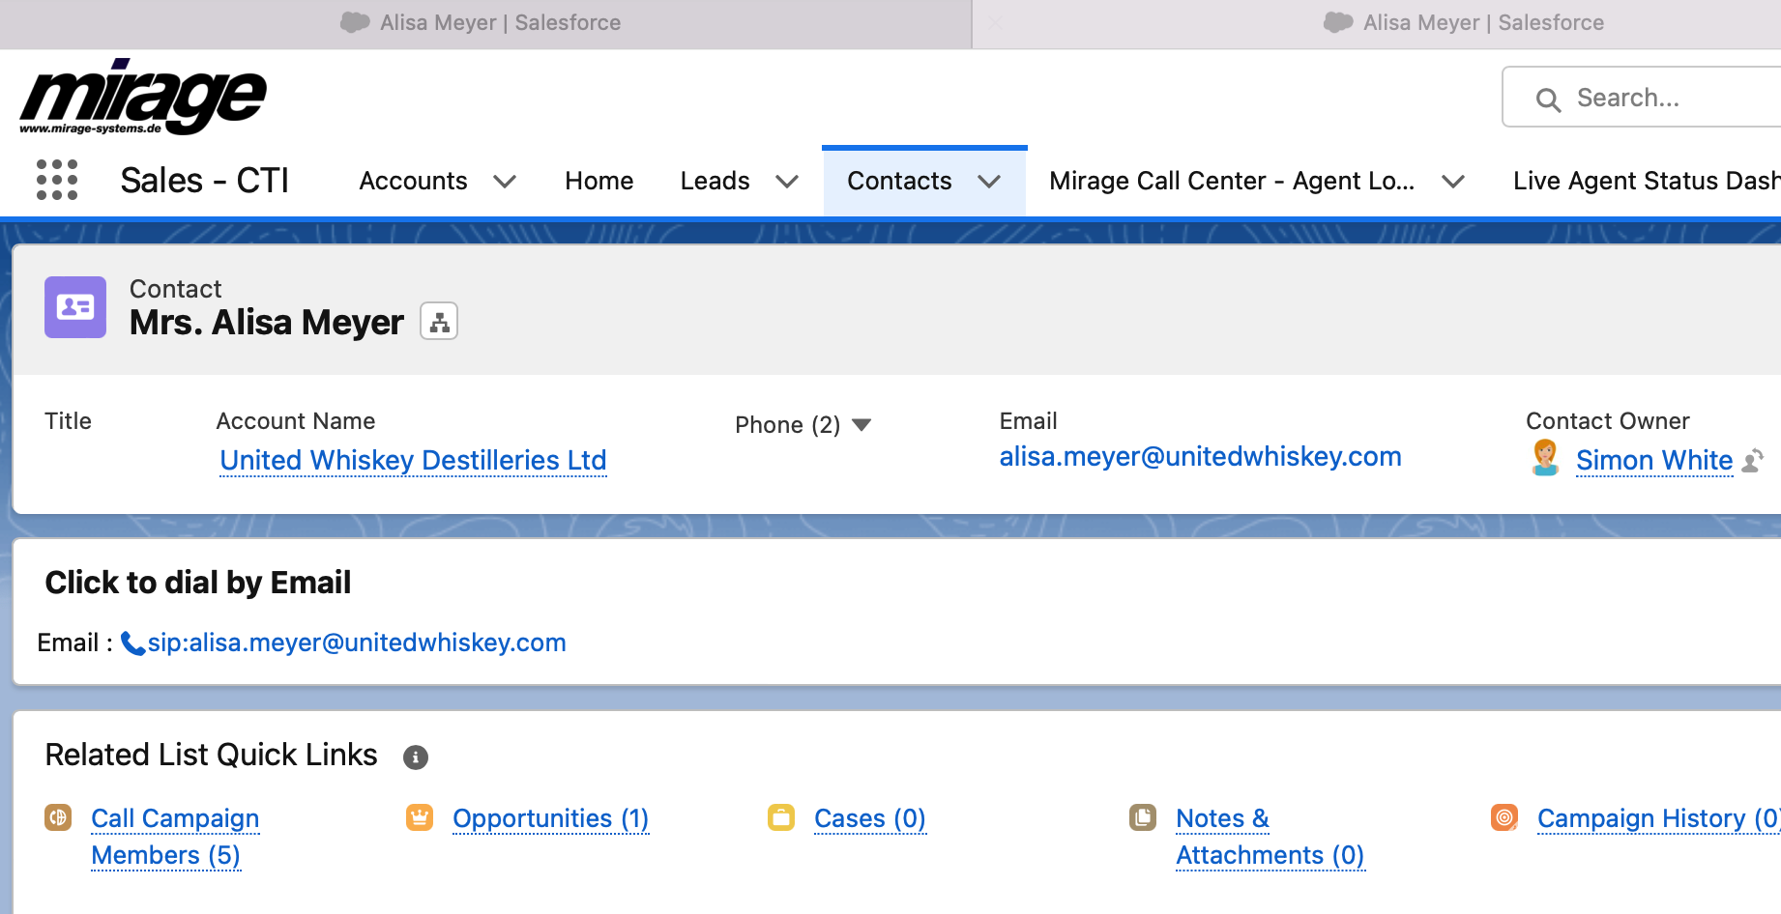Click Click to dial by Email heading
This screenshot has height=914, width=1781.
click(198, 583)
